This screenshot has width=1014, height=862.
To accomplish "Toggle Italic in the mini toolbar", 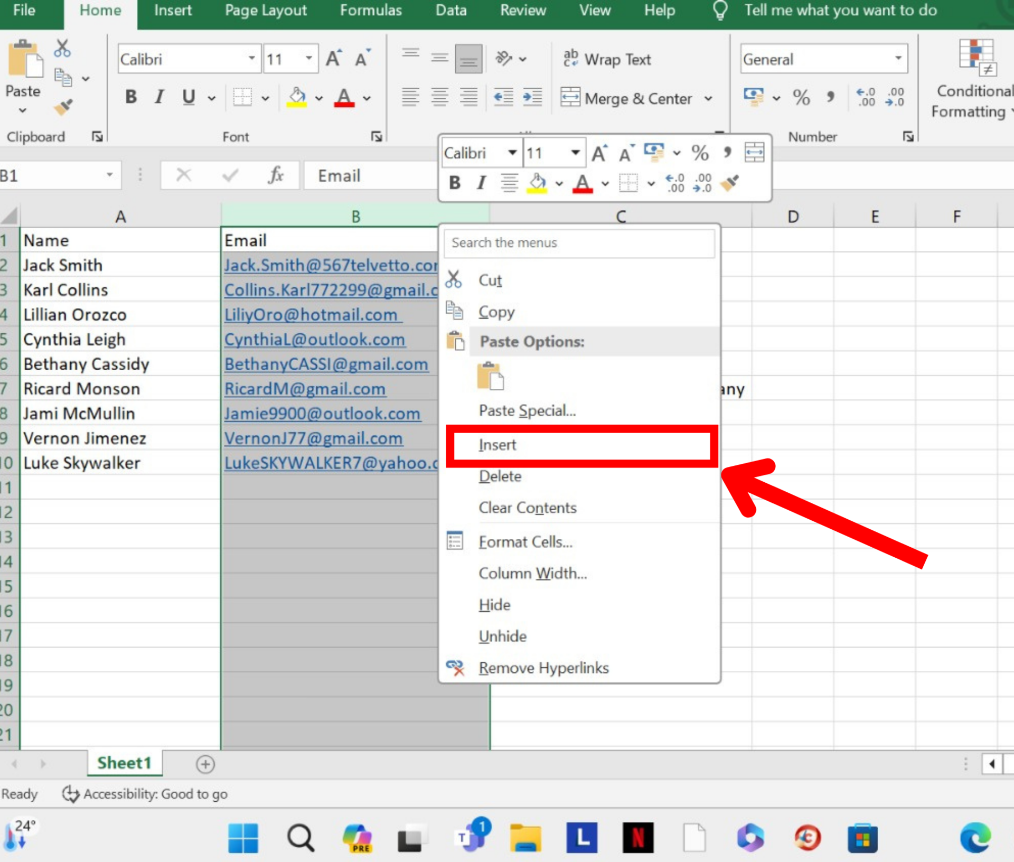I will click(481, 183).
